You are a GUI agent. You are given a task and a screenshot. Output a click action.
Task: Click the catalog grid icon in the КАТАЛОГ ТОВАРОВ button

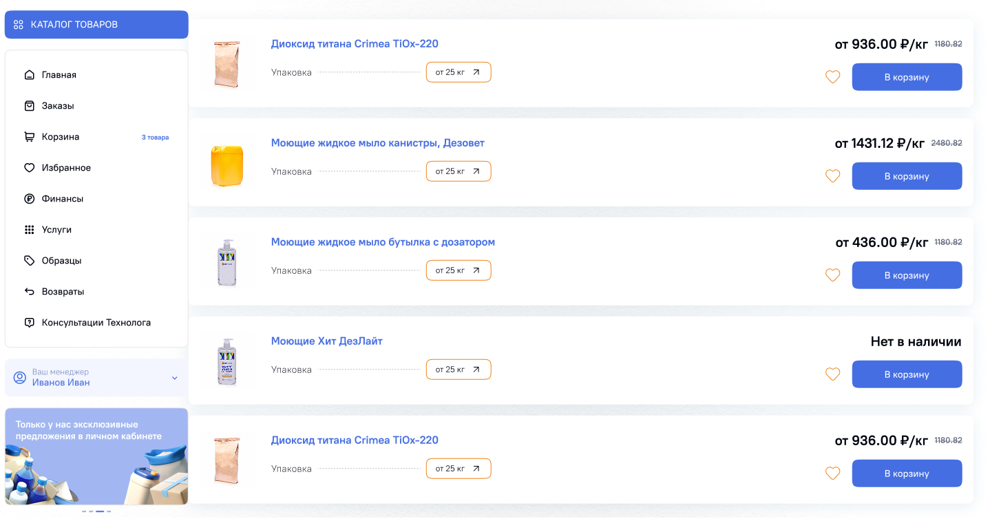(19, 25)
